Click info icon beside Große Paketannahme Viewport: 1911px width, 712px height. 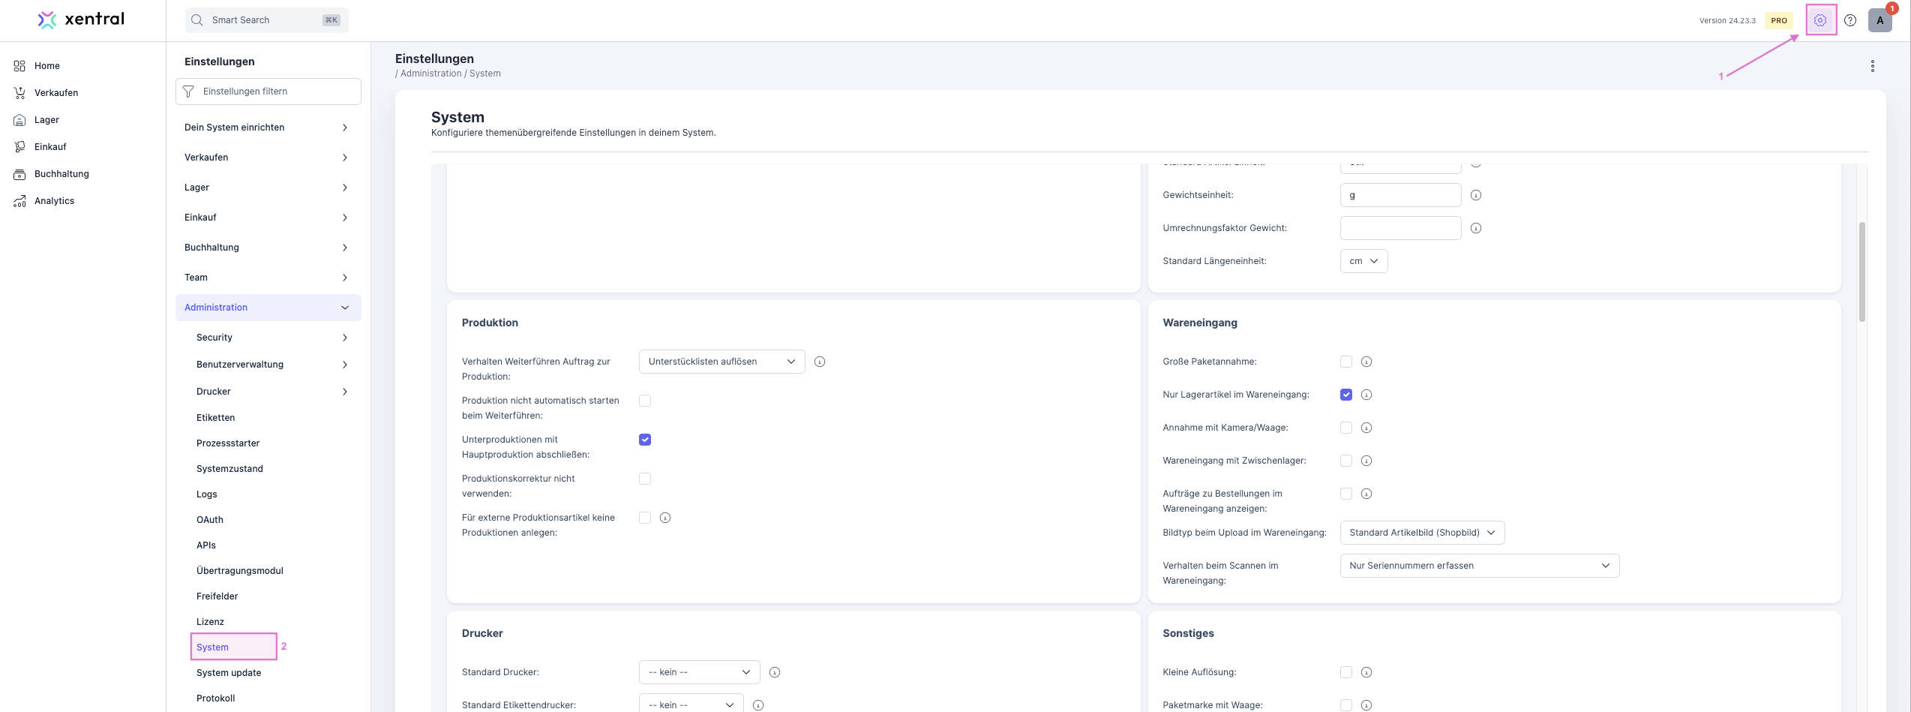tap(1366, 362)
